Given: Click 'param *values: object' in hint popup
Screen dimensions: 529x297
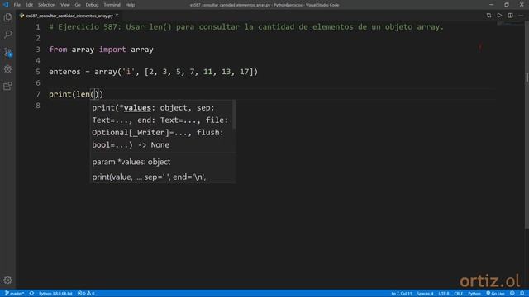Looking at the screenshot, I should [131, 162].
